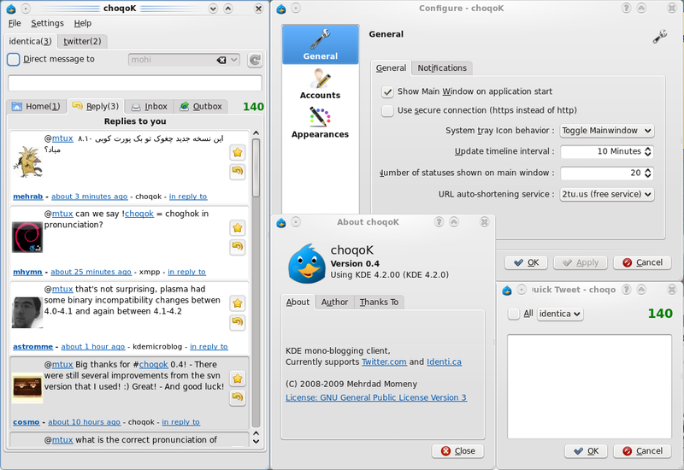Open the Inbox tab
684x470 pixels.
point(150,106)
